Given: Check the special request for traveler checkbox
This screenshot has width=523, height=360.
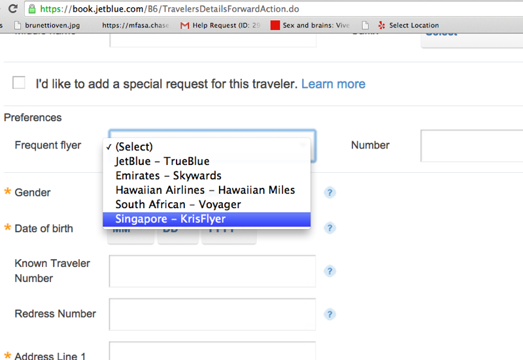Looking at the screenshot, I should 19,82.
